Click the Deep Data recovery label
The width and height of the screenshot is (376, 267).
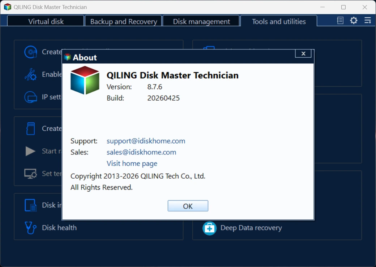click(251, 228)
